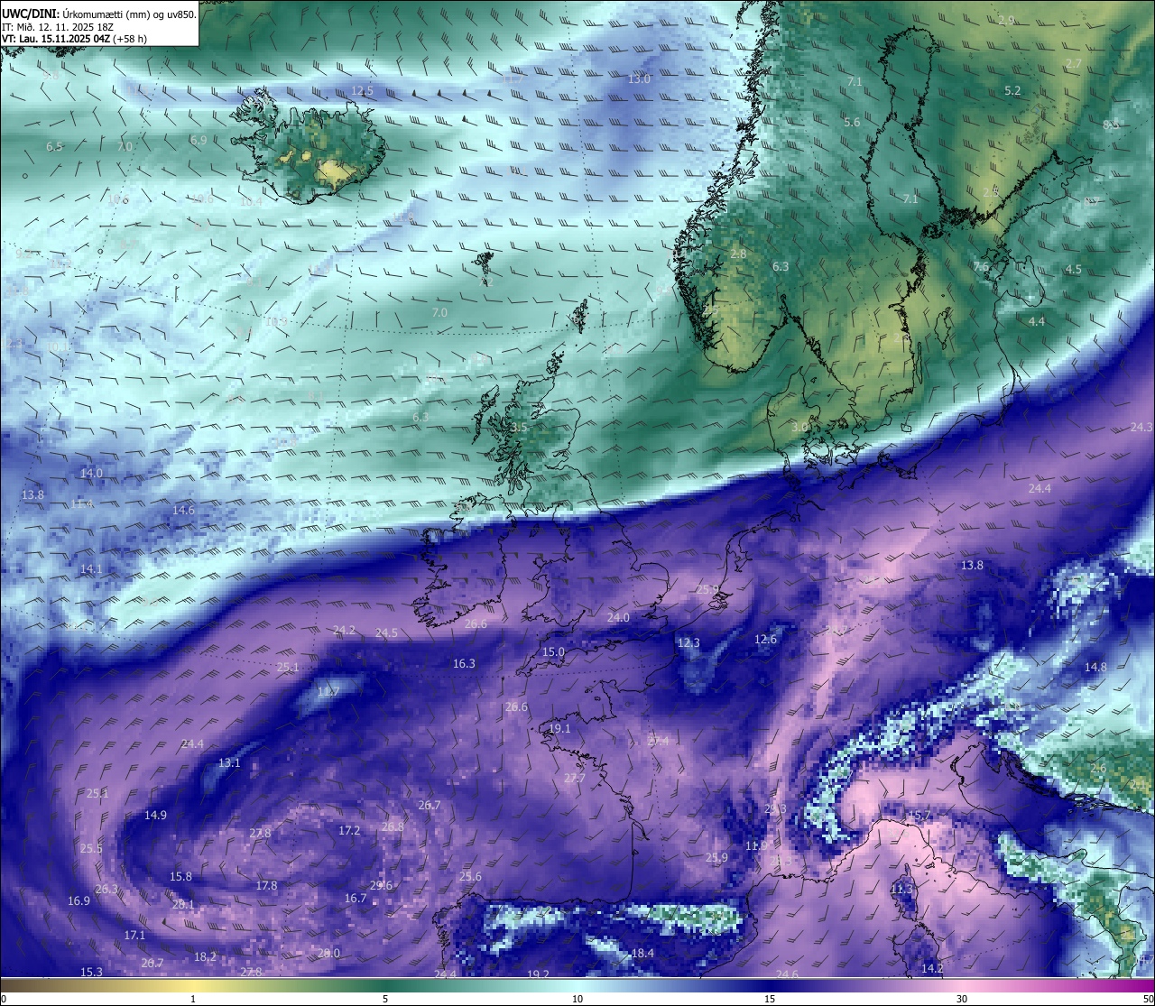Click the IT: Mið. 12. 11. 2025 18Z line
This screenshot has height=1006, width=1155.
pos(60,26)
